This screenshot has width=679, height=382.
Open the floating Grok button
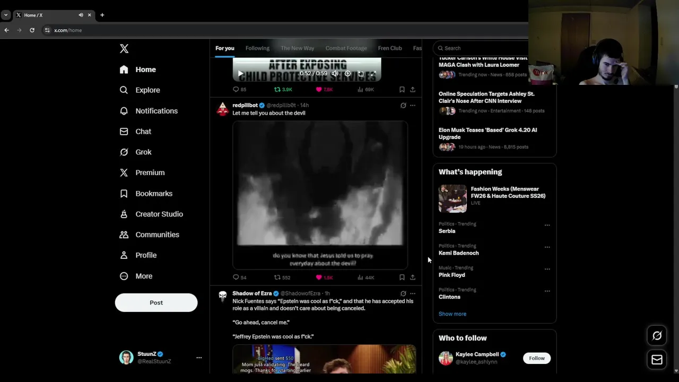click(657, 336)
